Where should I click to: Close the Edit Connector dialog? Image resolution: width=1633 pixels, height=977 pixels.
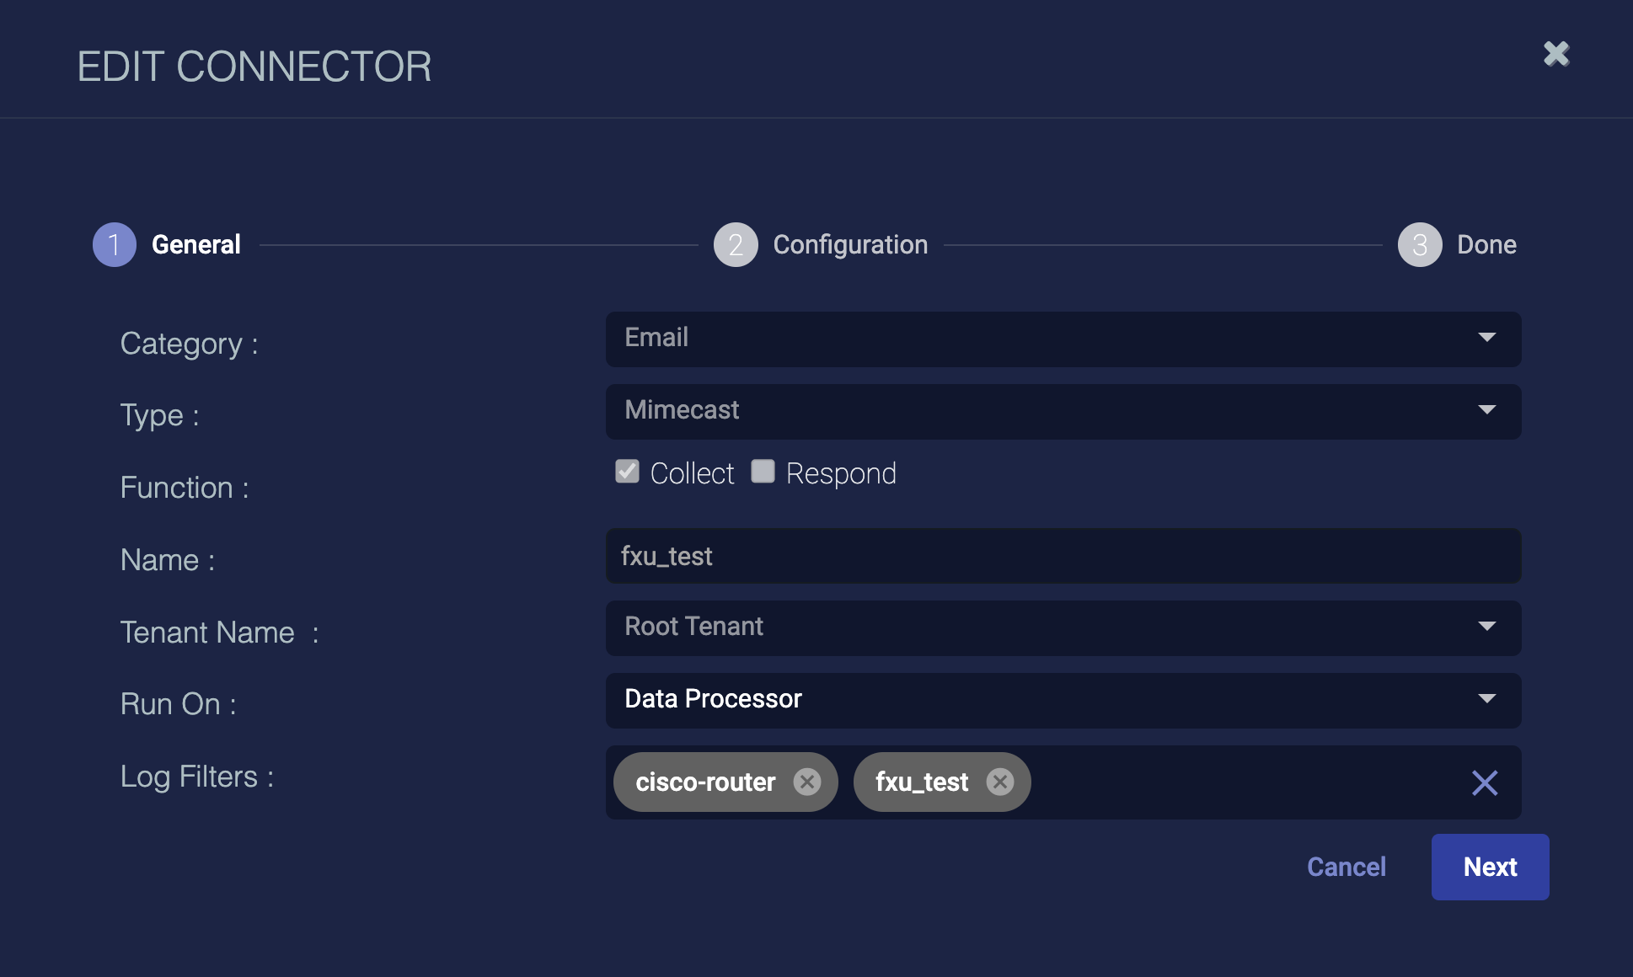[1556, 54]
